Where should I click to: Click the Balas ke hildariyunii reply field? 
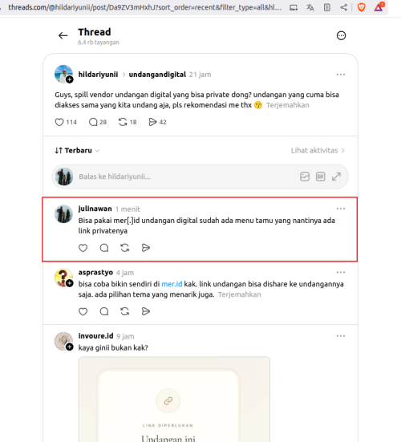[x=186, y=176]
